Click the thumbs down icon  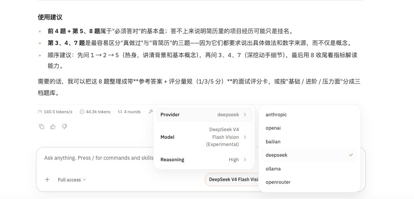click(x=64, y=127)
